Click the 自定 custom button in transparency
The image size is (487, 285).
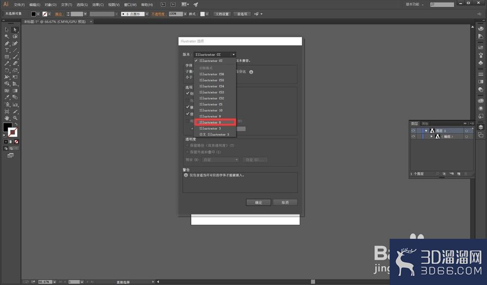tap(255, 160)
